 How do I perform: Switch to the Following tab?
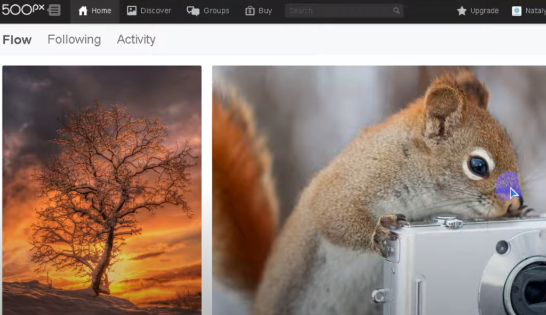(74, 39)
